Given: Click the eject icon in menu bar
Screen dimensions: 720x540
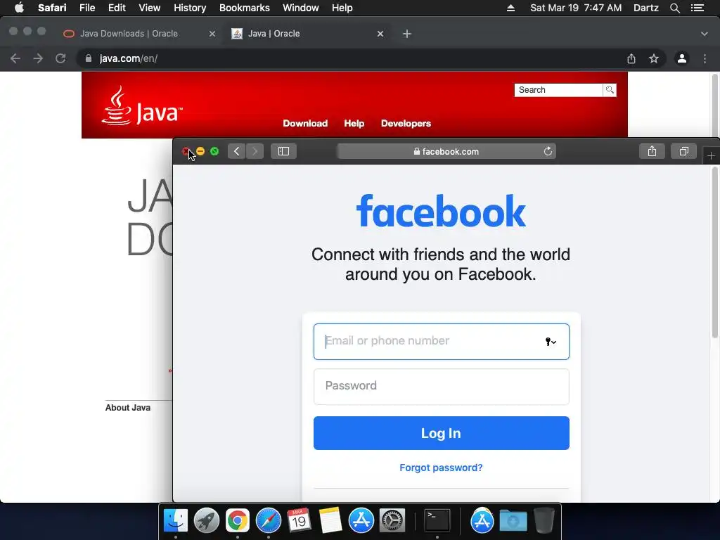Looking at the screenshot, I should pyautogui.click(x=510, y=8).
